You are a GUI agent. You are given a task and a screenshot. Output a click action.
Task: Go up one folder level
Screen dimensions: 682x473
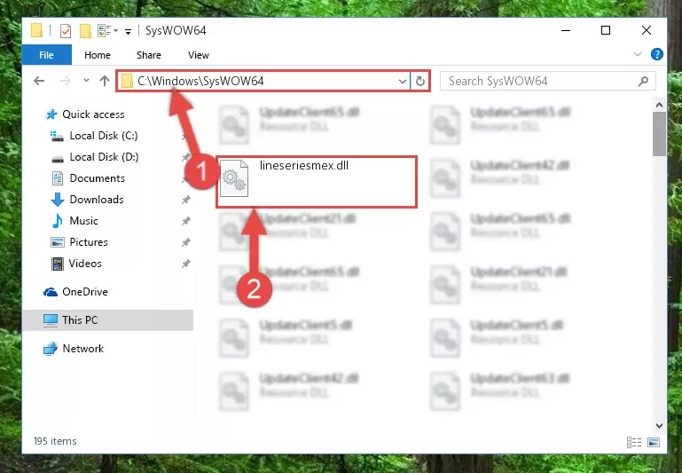point(105,81)
